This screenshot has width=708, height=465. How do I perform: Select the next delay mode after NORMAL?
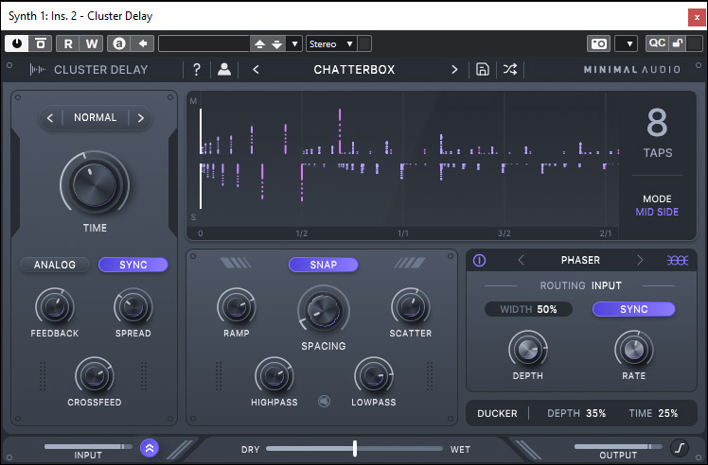(140, 118)
